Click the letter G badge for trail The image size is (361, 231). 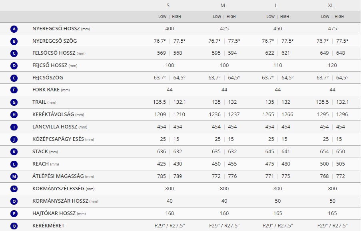coord(14,102)
